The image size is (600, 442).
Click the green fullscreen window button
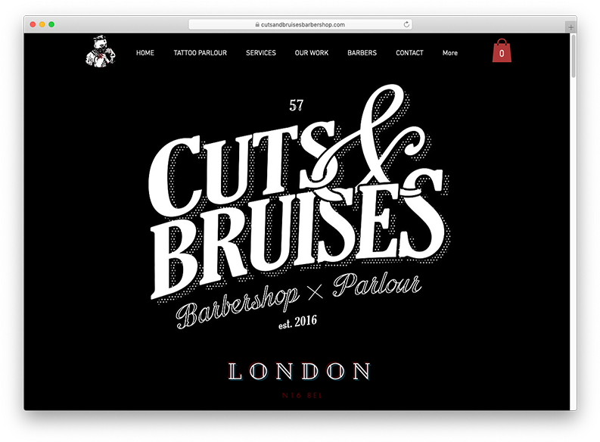(x=51, y=24)
